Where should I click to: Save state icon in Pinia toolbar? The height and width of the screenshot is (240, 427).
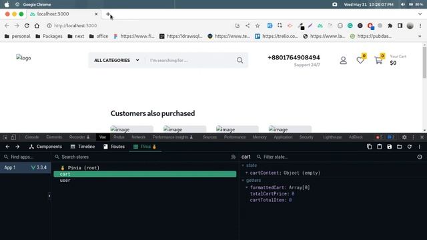pos(390,147)
